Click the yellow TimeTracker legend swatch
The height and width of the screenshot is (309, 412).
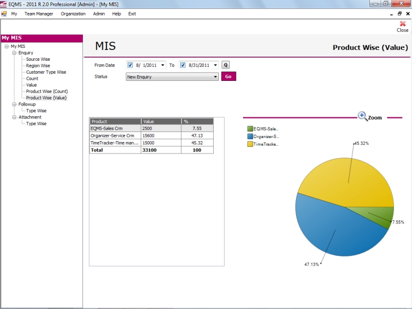point(250,144)
